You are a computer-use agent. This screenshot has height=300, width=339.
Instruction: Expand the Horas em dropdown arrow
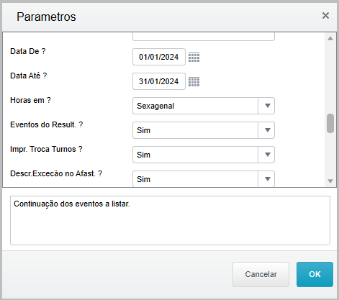tap(266, 106)
